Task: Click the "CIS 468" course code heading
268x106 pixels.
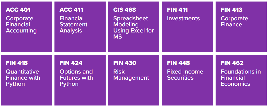Action: coord(125,10)
